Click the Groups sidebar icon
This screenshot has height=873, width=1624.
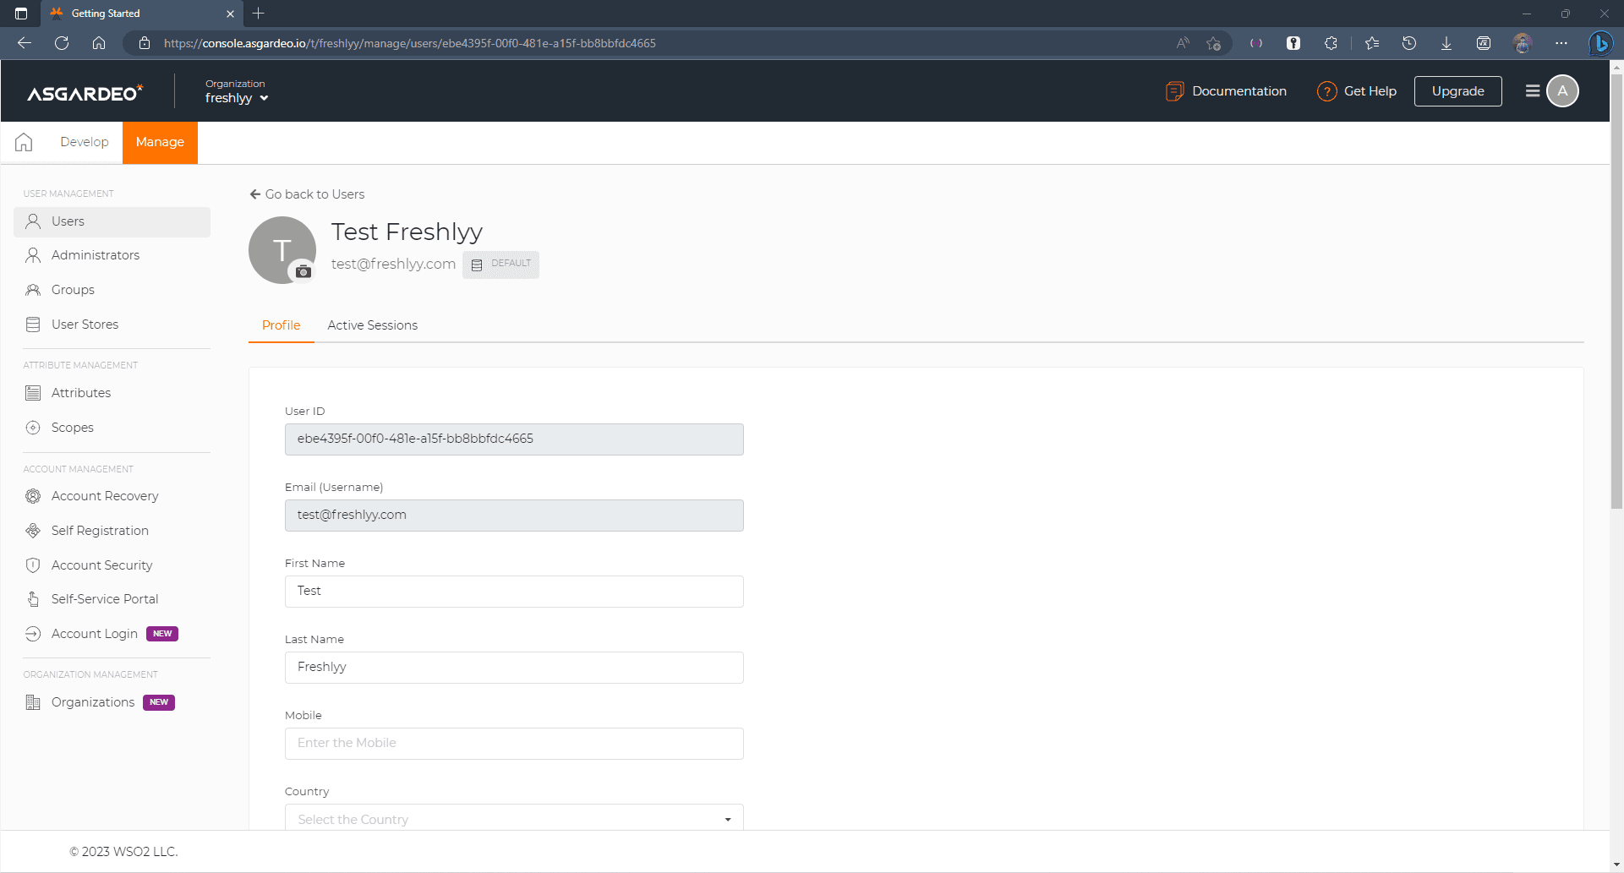pos(33,290)
